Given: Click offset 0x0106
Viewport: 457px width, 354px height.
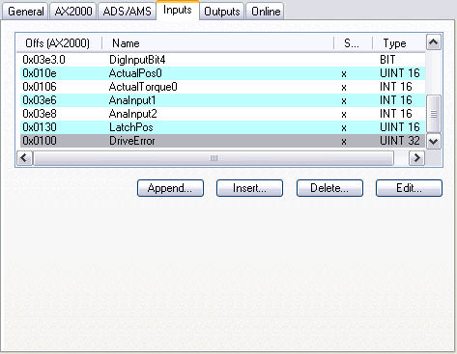Looking at the screenshot, I should [40, 87].
